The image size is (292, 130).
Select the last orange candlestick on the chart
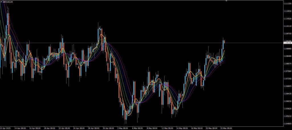pyautogui.click(x=224, y=42)
